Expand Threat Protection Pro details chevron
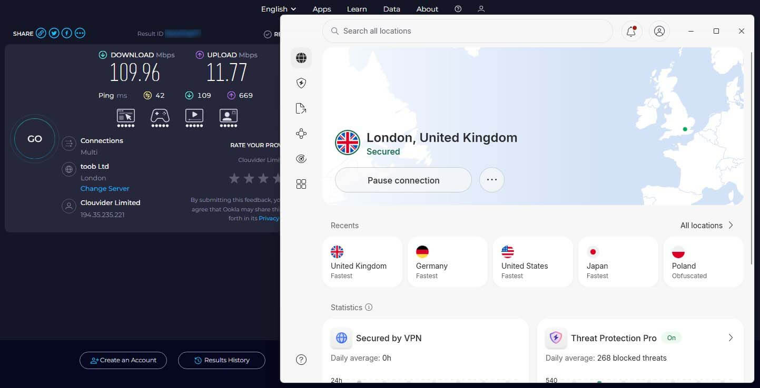760x388 pixels. coord(731,338)
